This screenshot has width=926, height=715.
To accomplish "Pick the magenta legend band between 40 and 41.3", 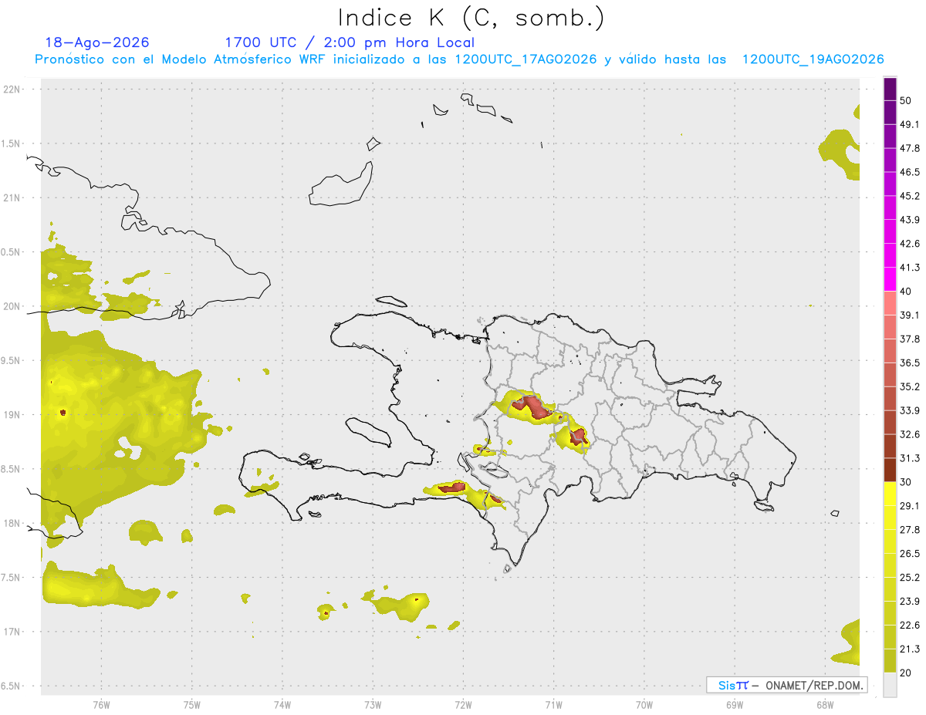I will (x=890, y=279).
